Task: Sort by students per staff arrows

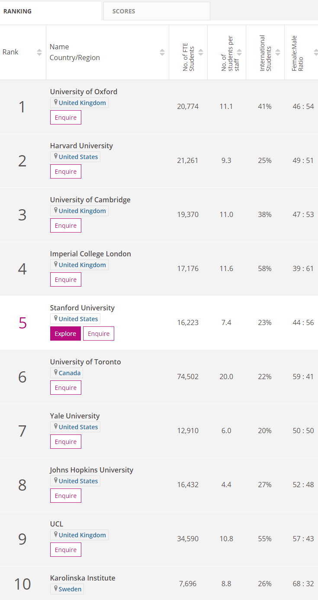Action: tap(239, 52)
